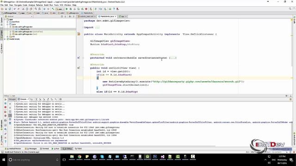
Task: Select the Console tab in the Debug panel
Action: tap(23, 99)
